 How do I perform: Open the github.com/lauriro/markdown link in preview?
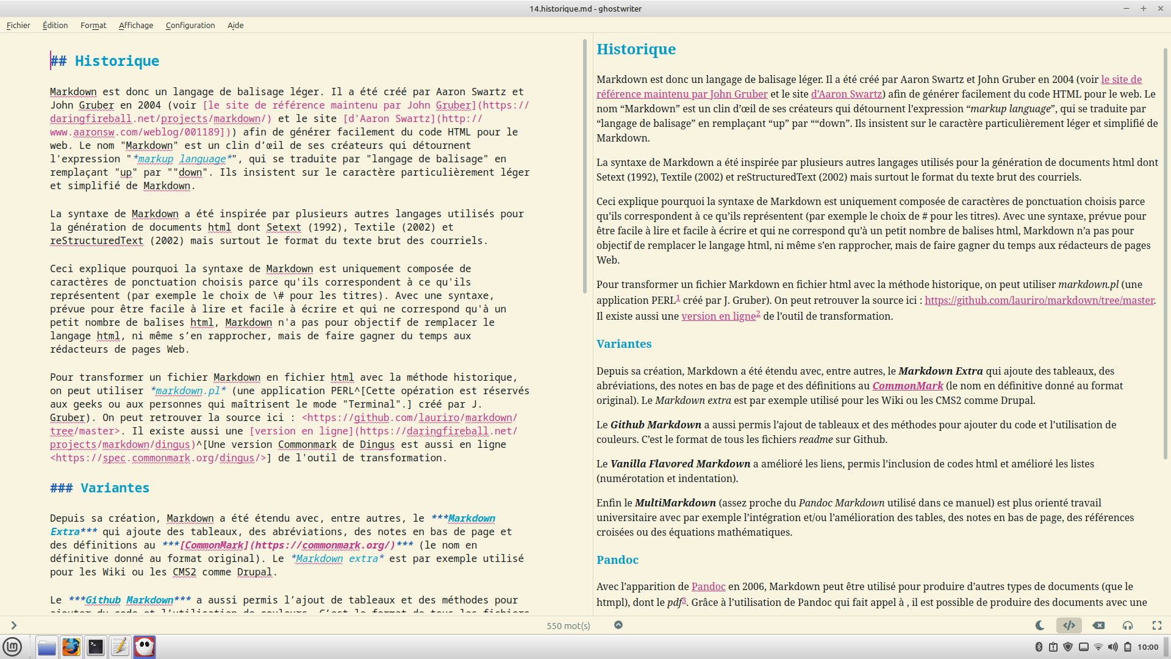[1039, 300]
